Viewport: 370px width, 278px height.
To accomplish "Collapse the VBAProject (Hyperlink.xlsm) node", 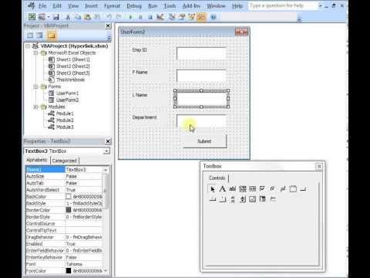I will click(28, 46).
